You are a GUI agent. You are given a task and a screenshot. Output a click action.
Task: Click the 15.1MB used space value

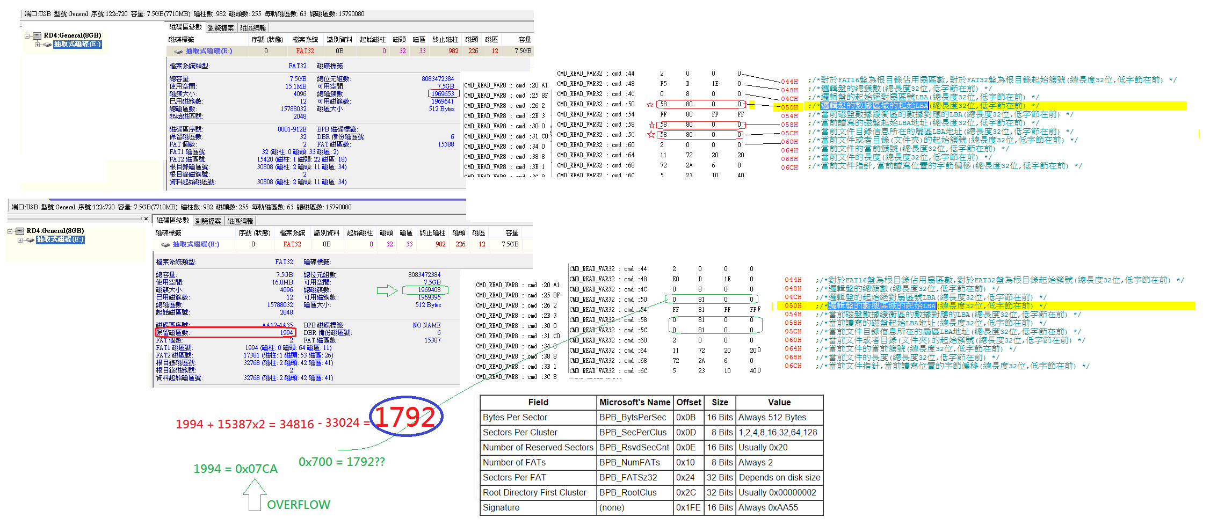pyautogui.click(x=296, y=86)
